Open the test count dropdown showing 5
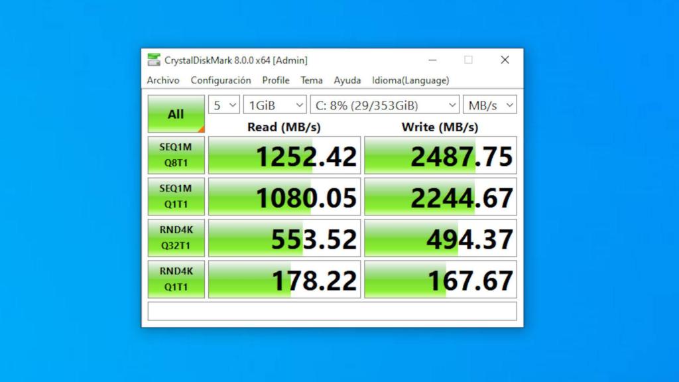 click(223, 104)
